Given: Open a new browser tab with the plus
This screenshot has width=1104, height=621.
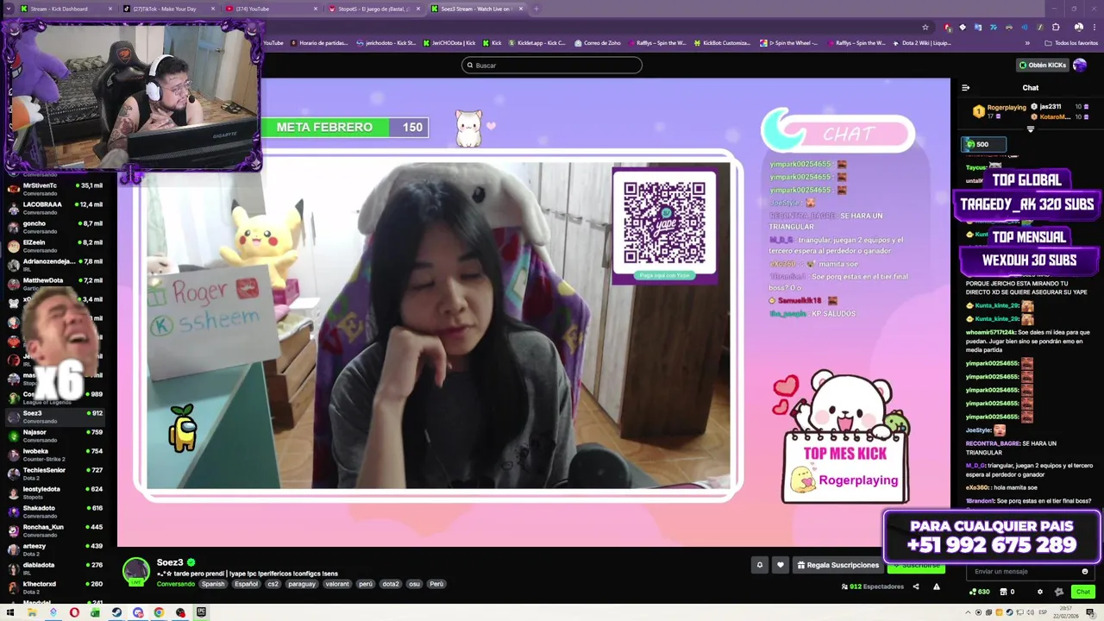Looking at the screenshot, I should 536,9.
